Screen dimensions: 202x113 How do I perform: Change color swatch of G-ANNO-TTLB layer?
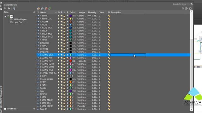coord(71,70)
